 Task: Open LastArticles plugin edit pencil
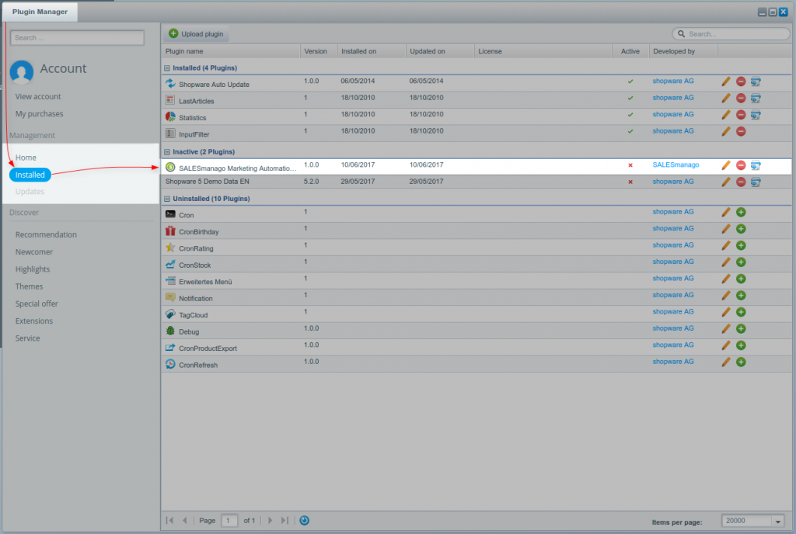click(x=726, y=99)
